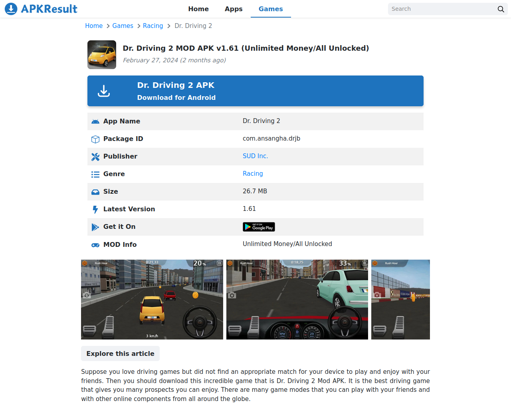Viewport: 511px width, 409px height.
Task: Click the Unlimited Money/All Unlocked MOD info text
Action: pos(287,244)
